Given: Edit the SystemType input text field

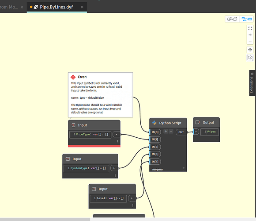Looking at the screenshot, I should [x=87, y=168].
